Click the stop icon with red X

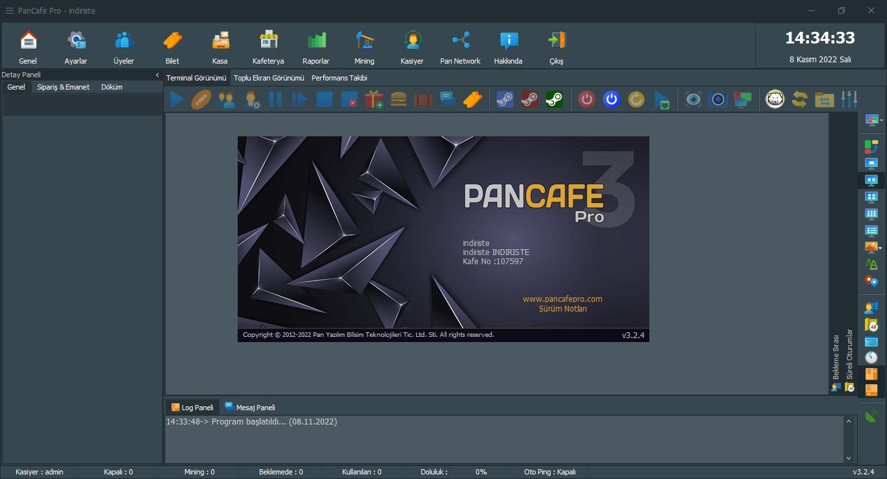[349, 99]
